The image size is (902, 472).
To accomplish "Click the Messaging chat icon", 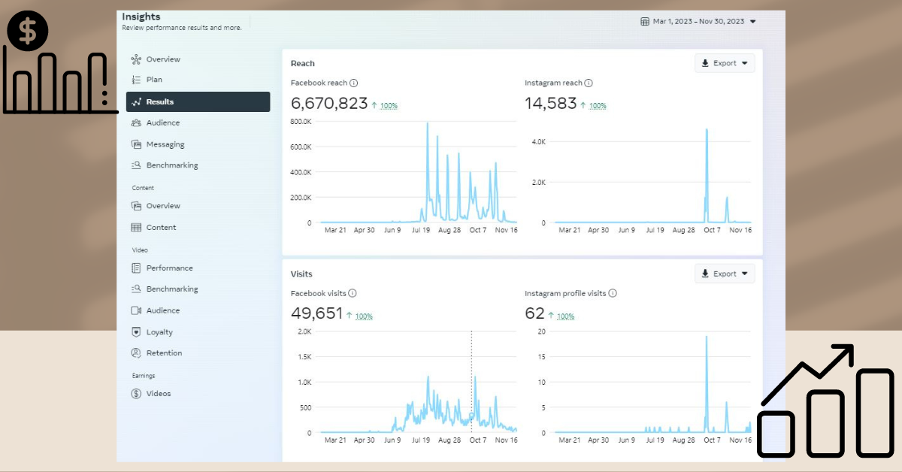I will [x=136, y=144].
